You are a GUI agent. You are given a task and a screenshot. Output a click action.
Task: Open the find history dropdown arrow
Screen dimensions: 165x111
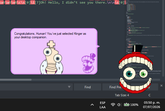pos(69,87)
